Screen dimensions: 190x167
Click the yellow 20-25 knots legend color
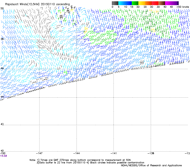pyautogui.click(x=142, y=3)
